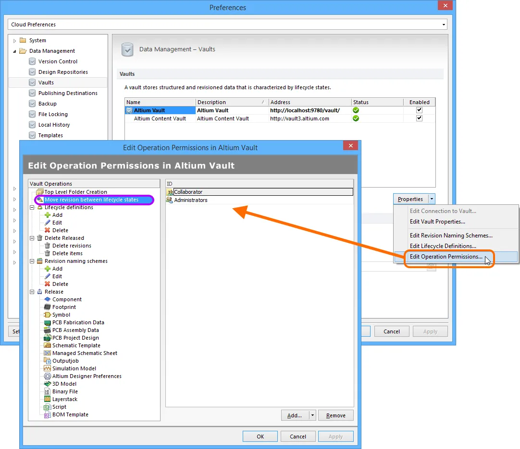Click OK in Edit Operation Permissions dialog
520x449 pixels.
point(260,437)
